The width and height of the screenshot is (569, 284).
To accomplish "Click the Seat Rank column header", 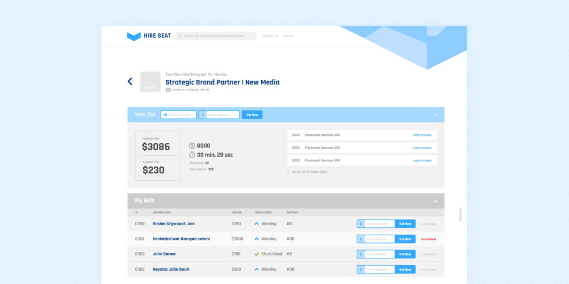I will tap(292, 212).
